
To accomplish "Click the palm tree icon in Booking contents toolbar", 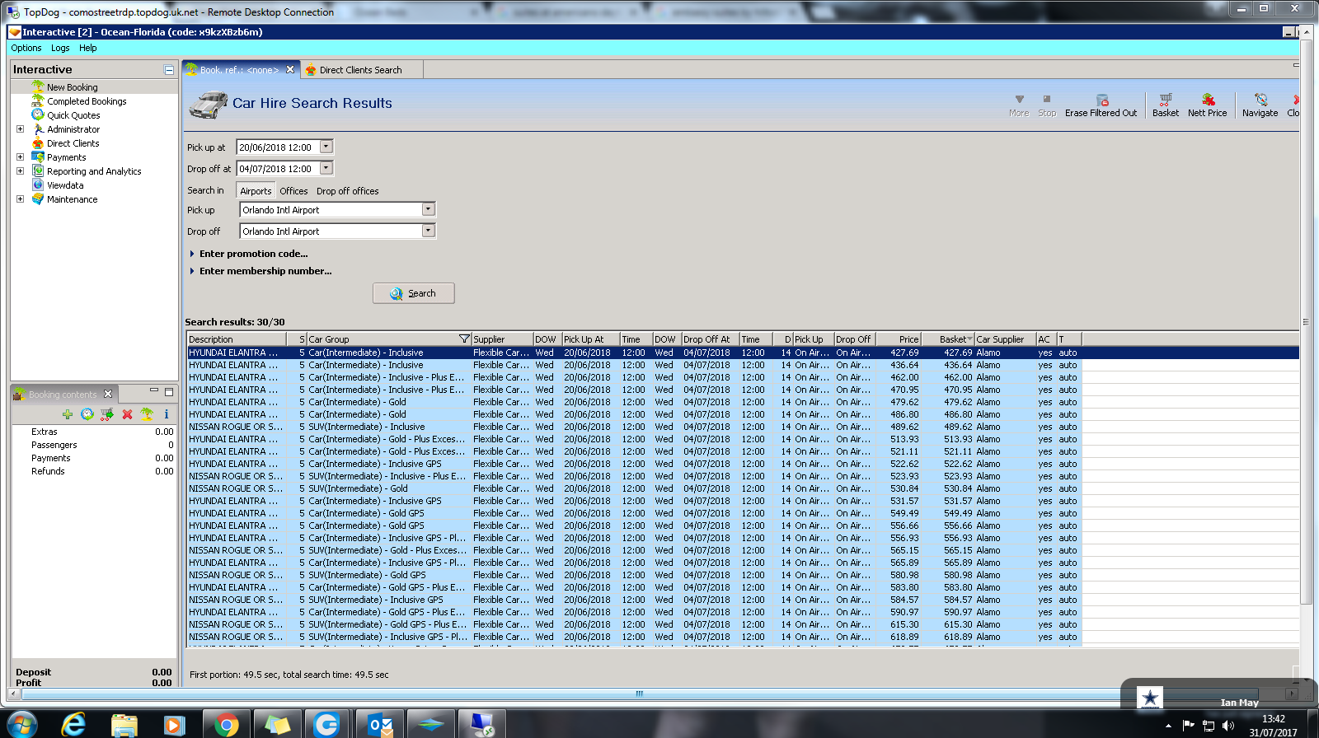I will [x=147, y=414].
